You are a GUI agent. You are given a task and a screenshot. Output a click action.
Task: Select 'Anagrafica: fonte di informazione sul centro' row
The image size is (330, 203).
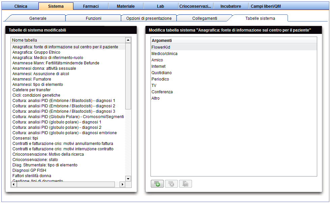(68, 47)
